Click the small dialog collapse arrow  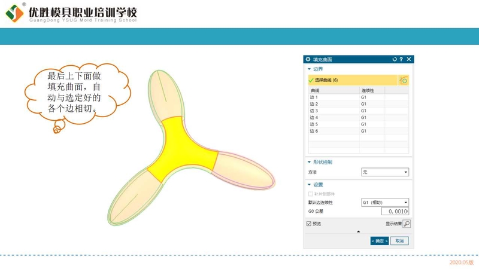[358, 232]
